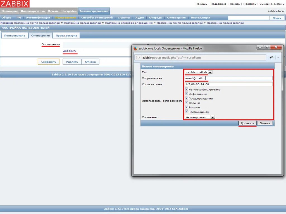Toggle Не классифицировано checkbox
286x214 pixels.
pos(186,89)
